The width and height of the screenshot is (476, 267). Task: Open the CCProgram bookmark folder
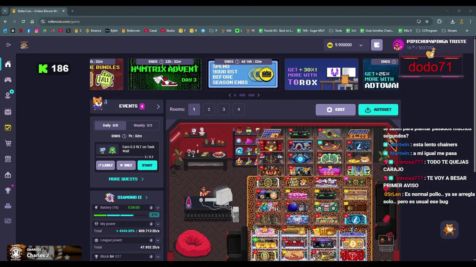click(x=427, y=31)
